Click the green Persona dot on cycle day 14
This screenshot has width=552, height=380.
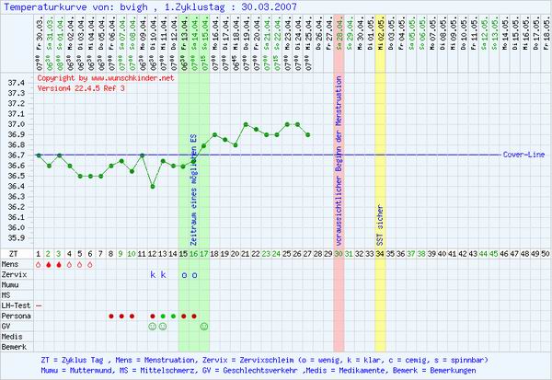[x=173, y=316]
